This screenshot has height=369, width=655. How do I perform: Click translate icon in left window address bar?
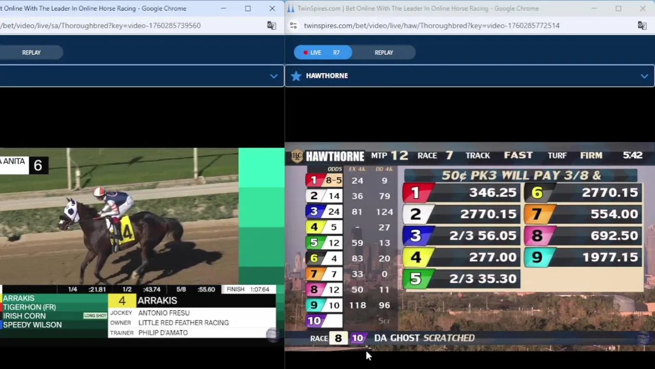272,26
